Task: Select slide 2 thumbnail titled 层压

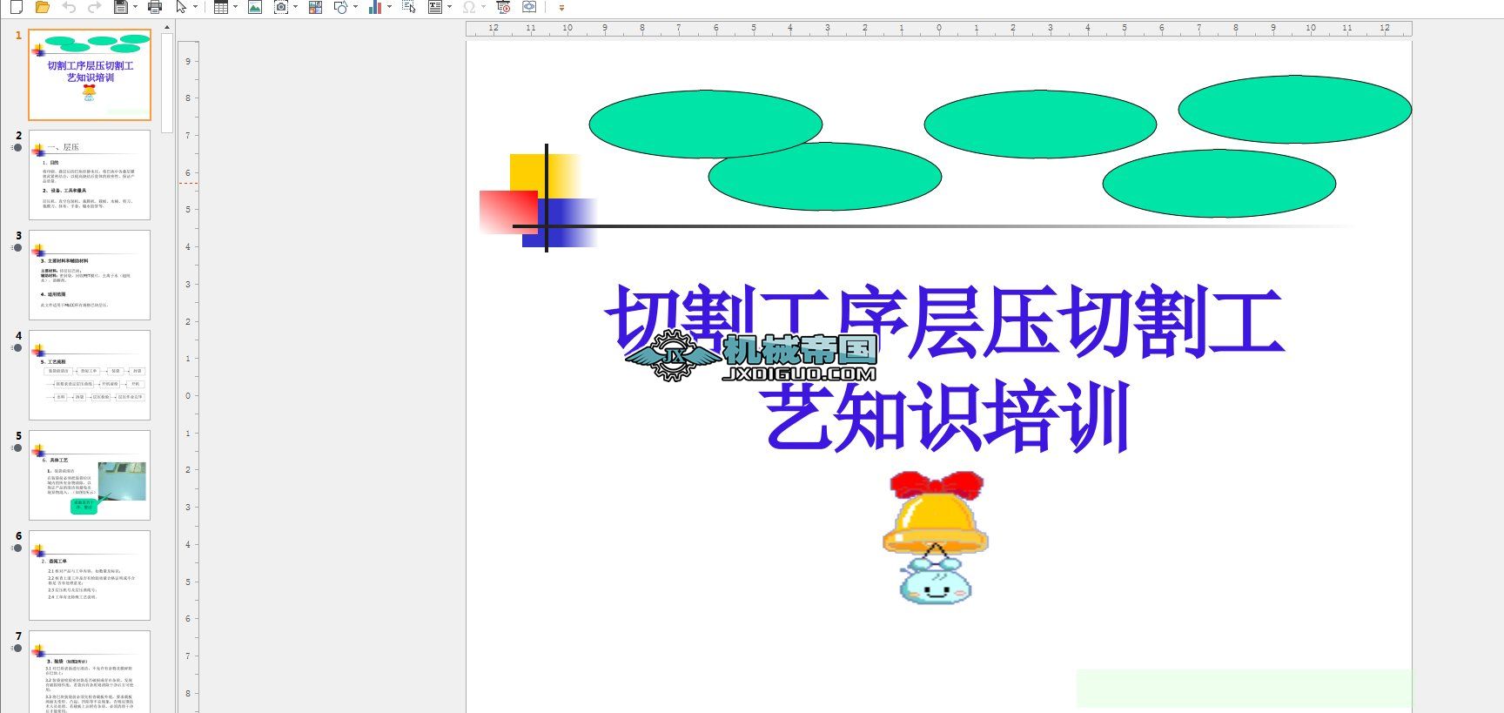Action: 90,175
